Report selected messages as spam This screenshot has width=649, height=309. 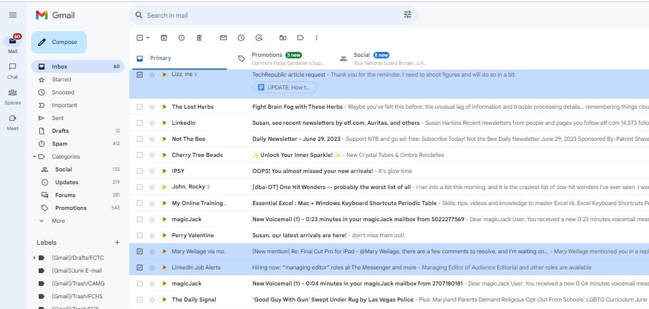[x=181, y=37]
